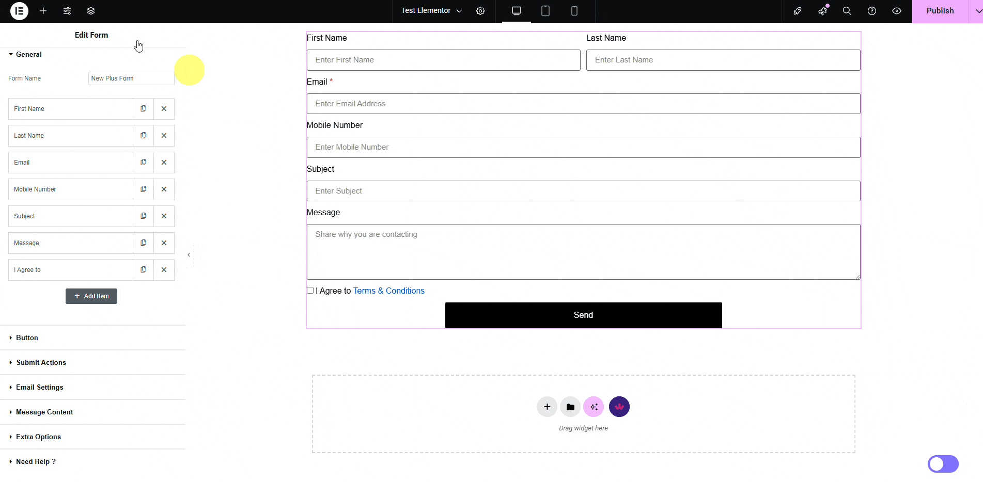Open the Finder search icon
Viewport: 983px width, 482px height.
[x=847, y=11]
